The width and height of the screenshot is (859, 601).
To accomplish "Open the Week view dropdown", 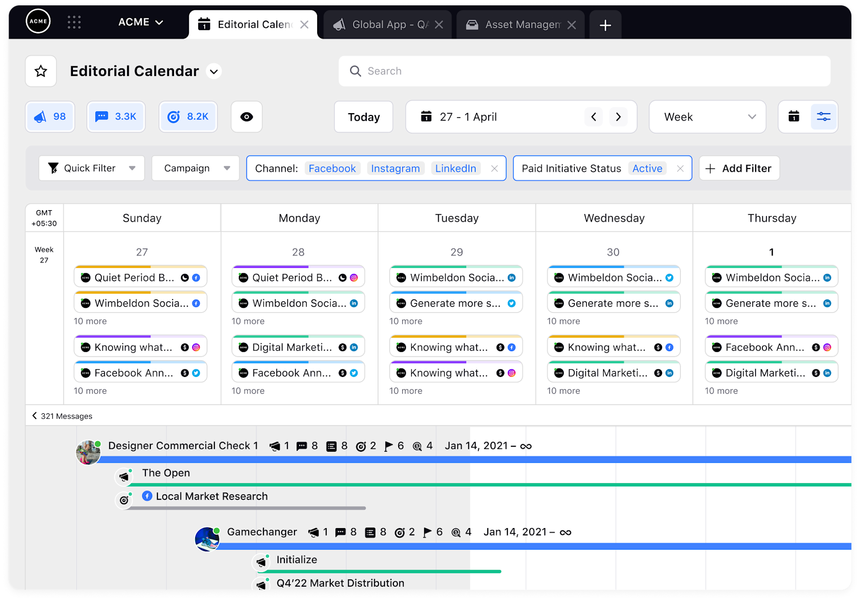I will pos(707,117).
